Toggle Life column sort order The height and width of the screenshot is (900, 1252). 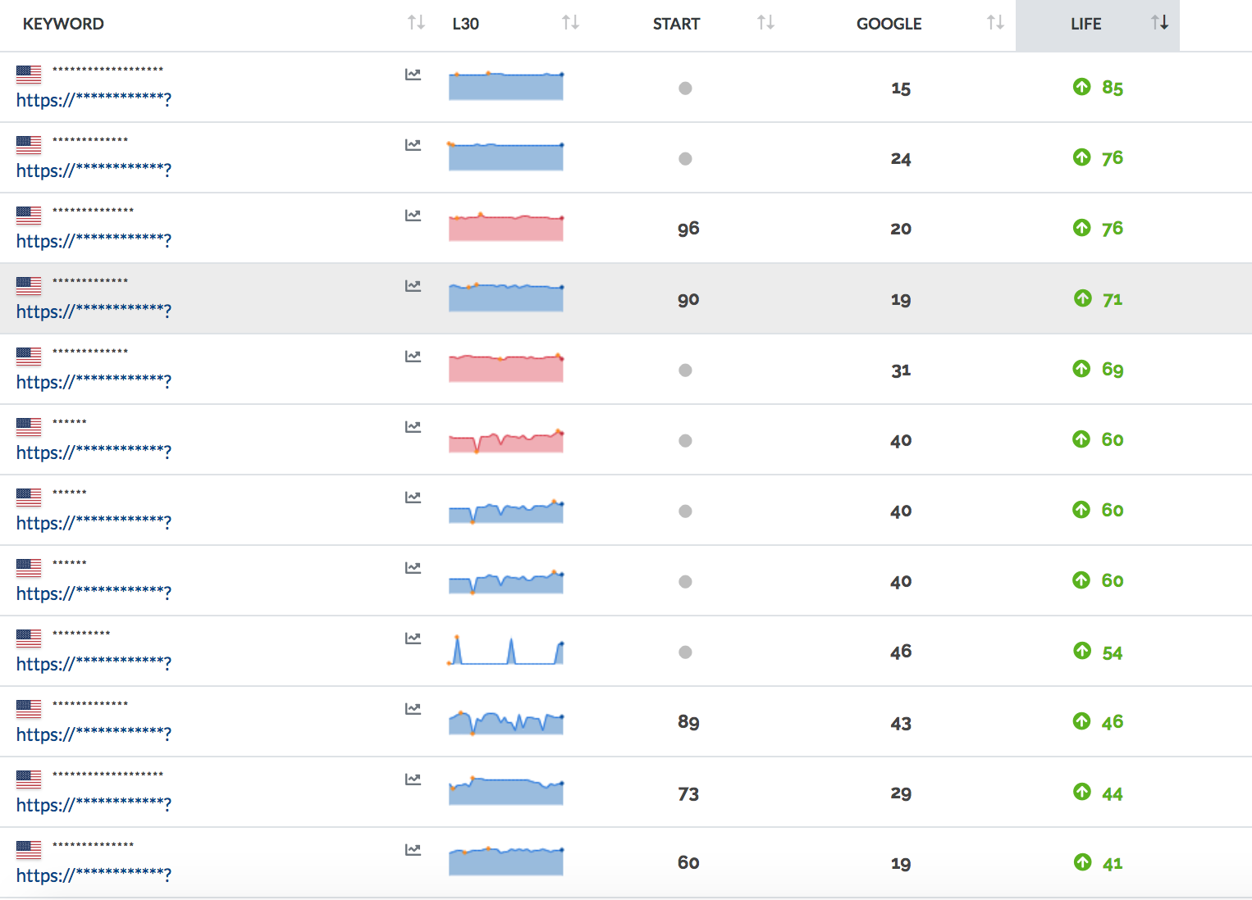pos(1159,23)
